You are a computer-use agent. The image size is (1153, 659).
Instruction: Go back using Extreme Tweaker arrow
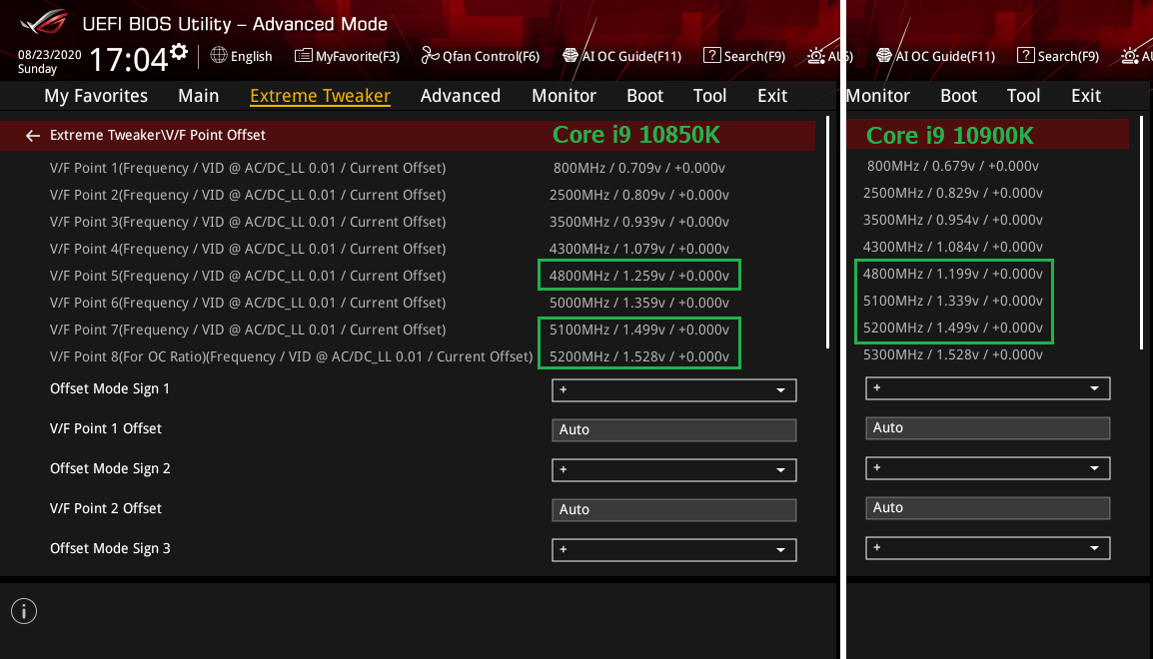[x=32, y=135]
